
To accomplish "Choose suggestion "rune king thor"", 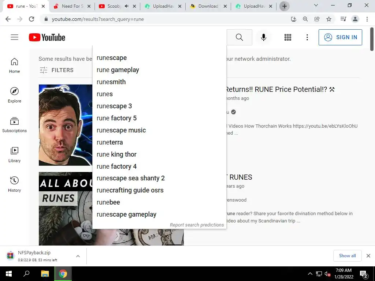I will coord(159,154).
